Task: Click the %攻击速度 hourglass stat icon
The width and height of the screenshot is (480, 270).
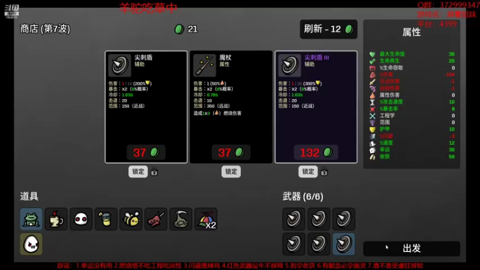Action: tap(372, 102)
